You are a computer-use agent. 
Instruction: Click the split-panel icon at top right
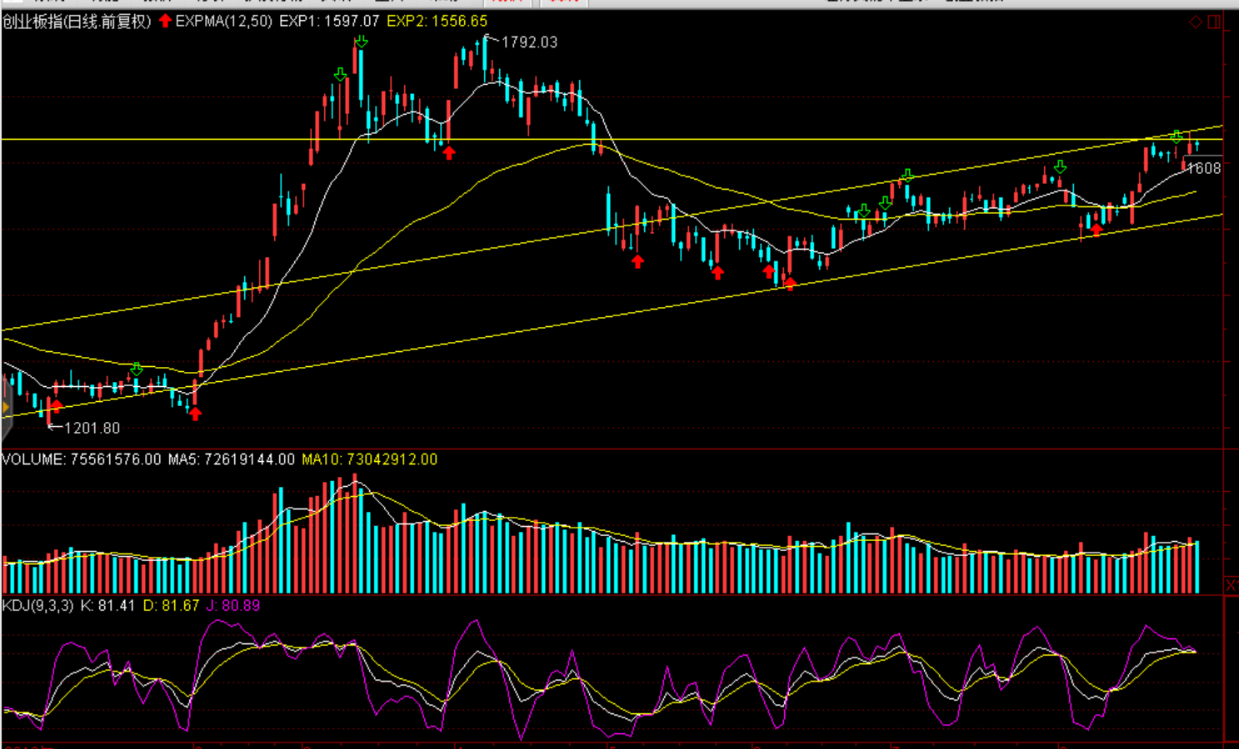pyautogui.click(x=1214, y=22)
